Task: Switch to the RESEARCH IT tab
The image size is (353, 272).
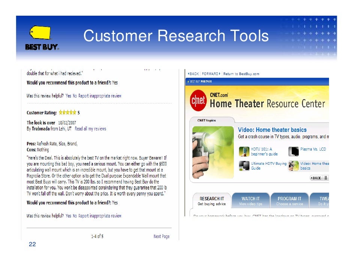Action: tap(212, 201)
